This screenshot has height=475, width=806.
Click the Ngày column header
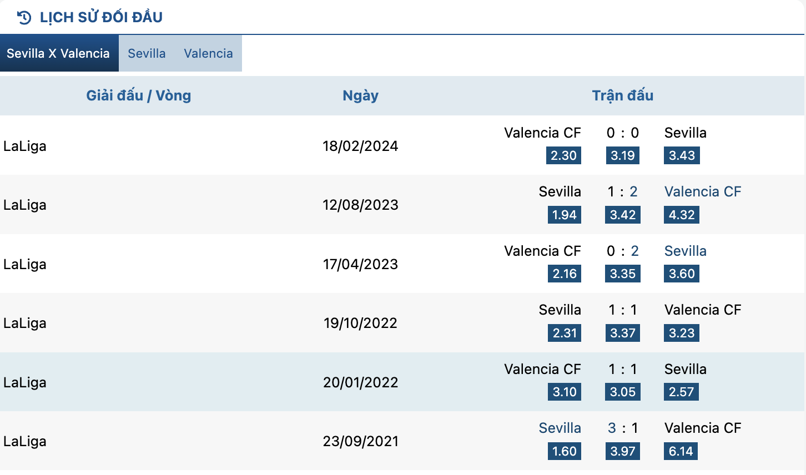360,95
